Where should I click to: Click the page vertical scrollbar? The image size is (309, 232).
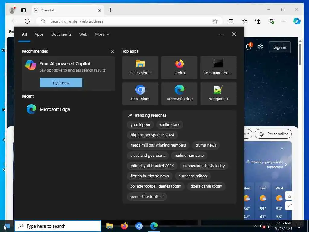point(300,54)
